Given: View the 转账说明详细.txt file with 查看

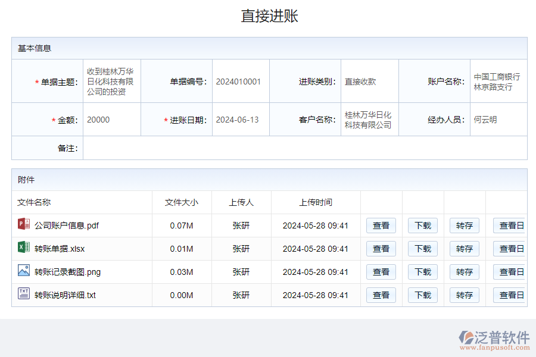Looking at the screenshot, I should [x=381, y=295].
